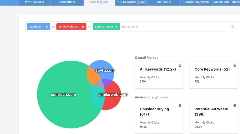
Task: Click the 'Overall Market' heading
Action: [146, 57]
